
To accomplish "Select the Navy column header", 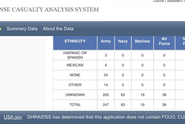I will (123, 41).
